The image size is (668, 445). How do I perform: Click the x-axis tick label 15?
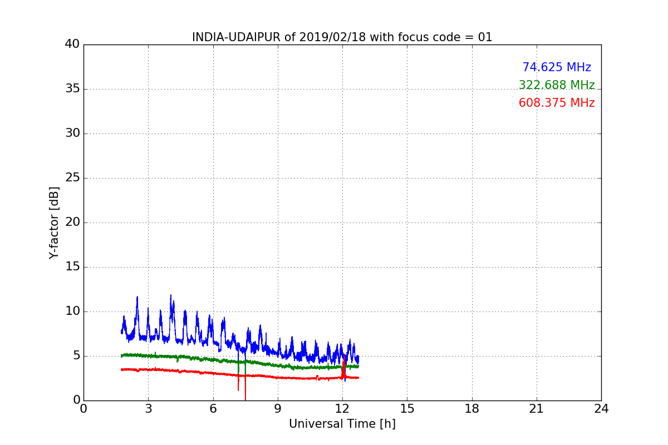407,409
